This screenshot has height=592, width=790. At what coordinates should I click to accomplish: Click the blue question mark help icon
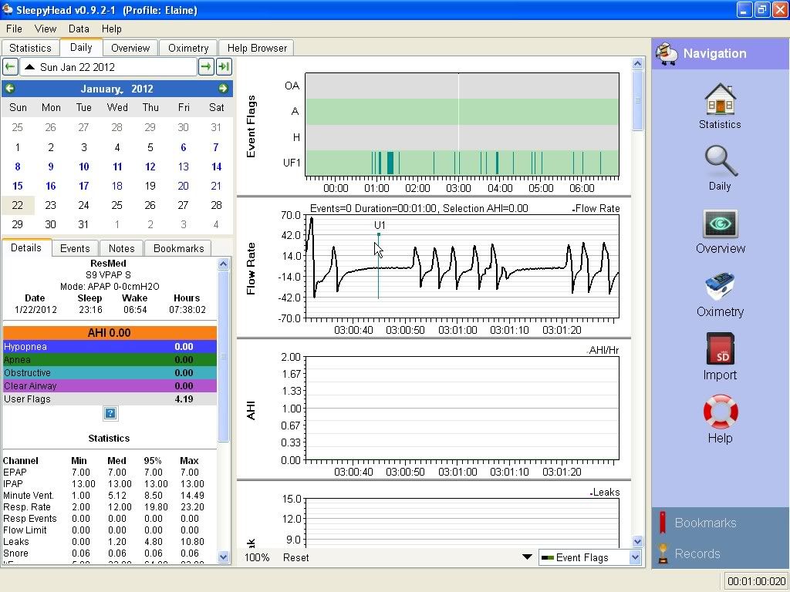pos(110,414)
